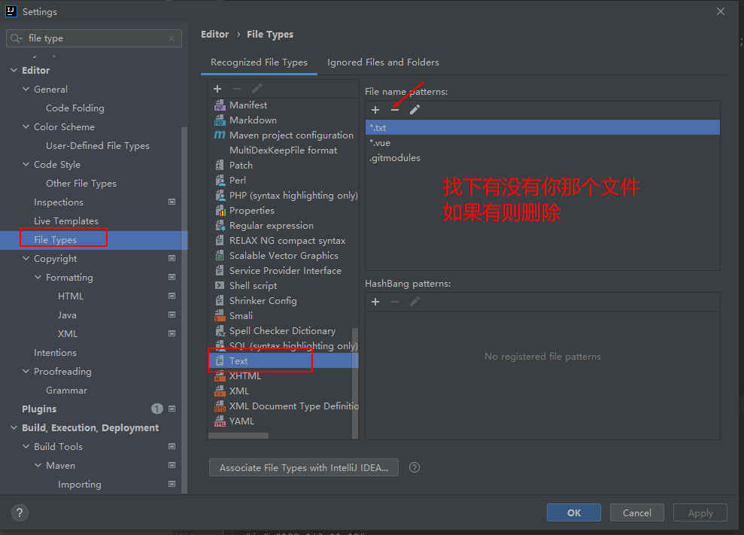Edit selected file name pattern
The width and height of the screenshot is (744, 535).
[415, 110]
